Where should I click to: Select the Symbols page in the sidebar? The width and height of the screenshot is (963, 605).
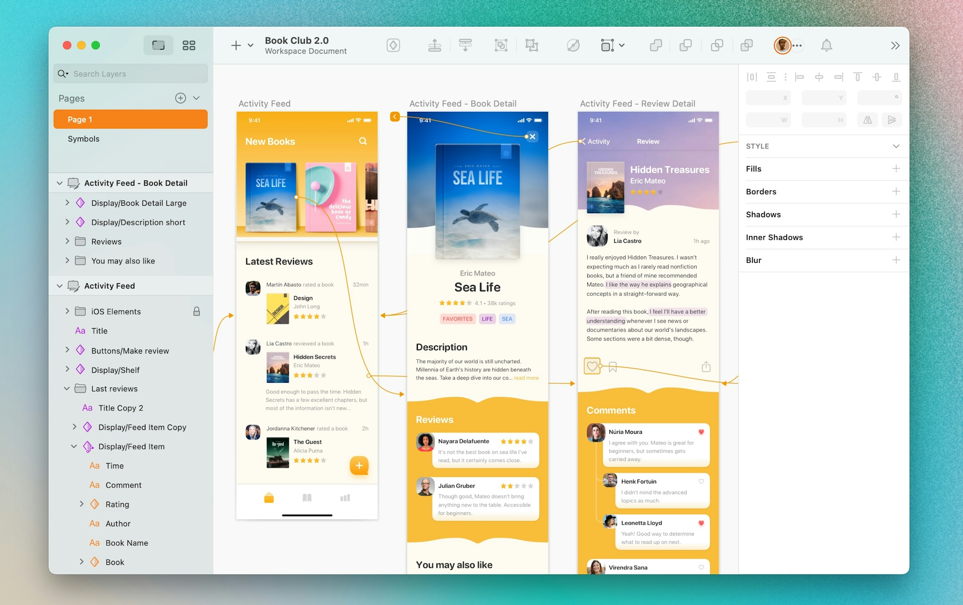point(83,139)
